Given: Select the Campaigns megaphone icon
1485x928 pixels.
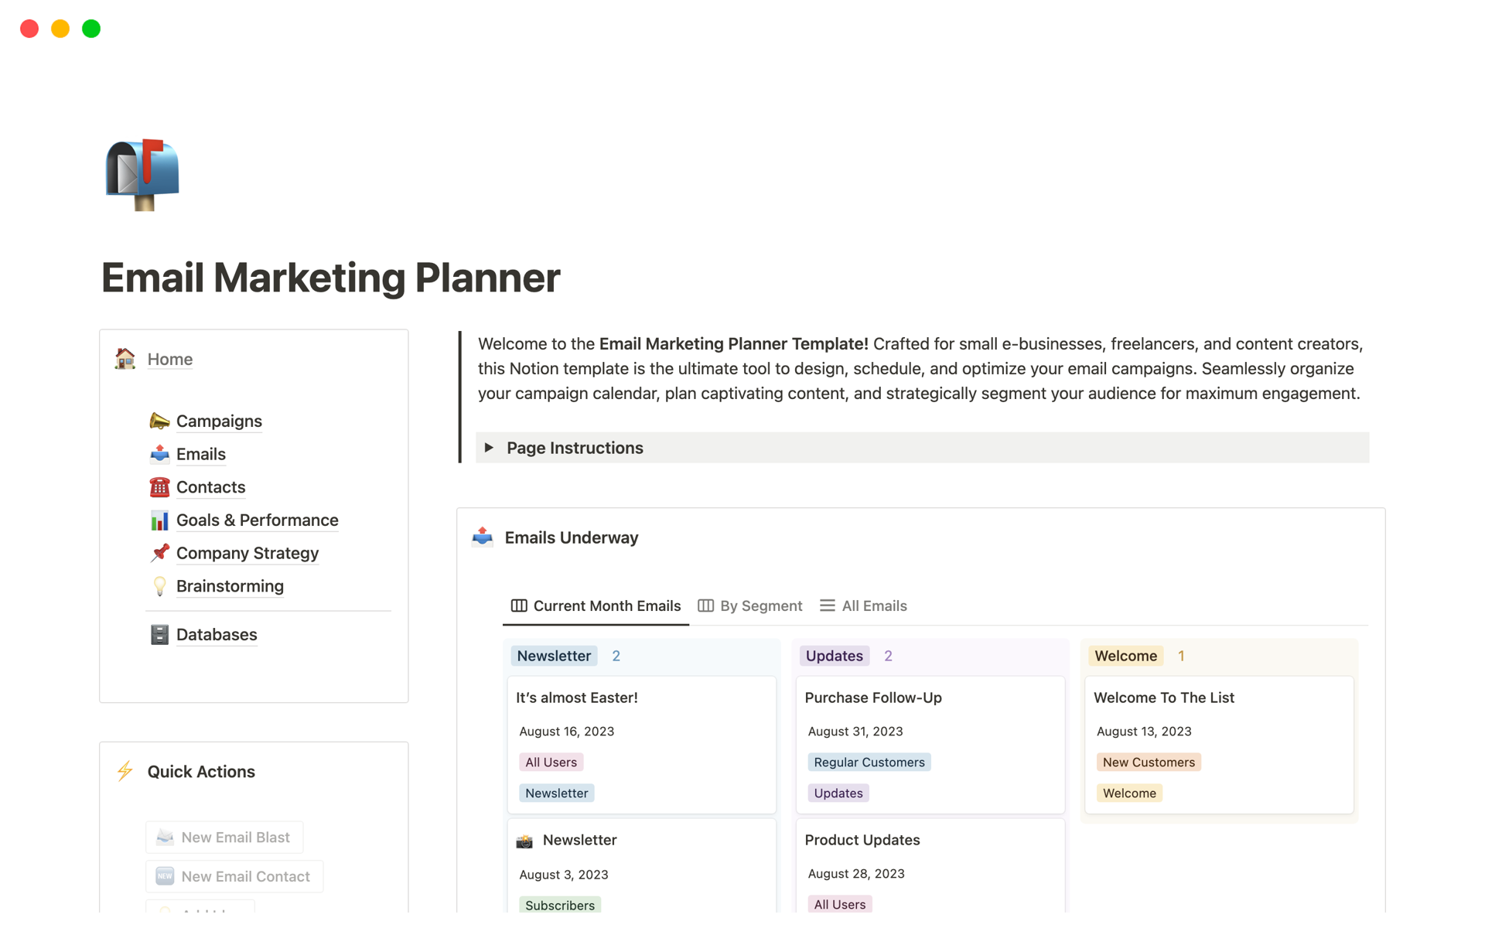Looking at the screenshot, I should point(159,421).
